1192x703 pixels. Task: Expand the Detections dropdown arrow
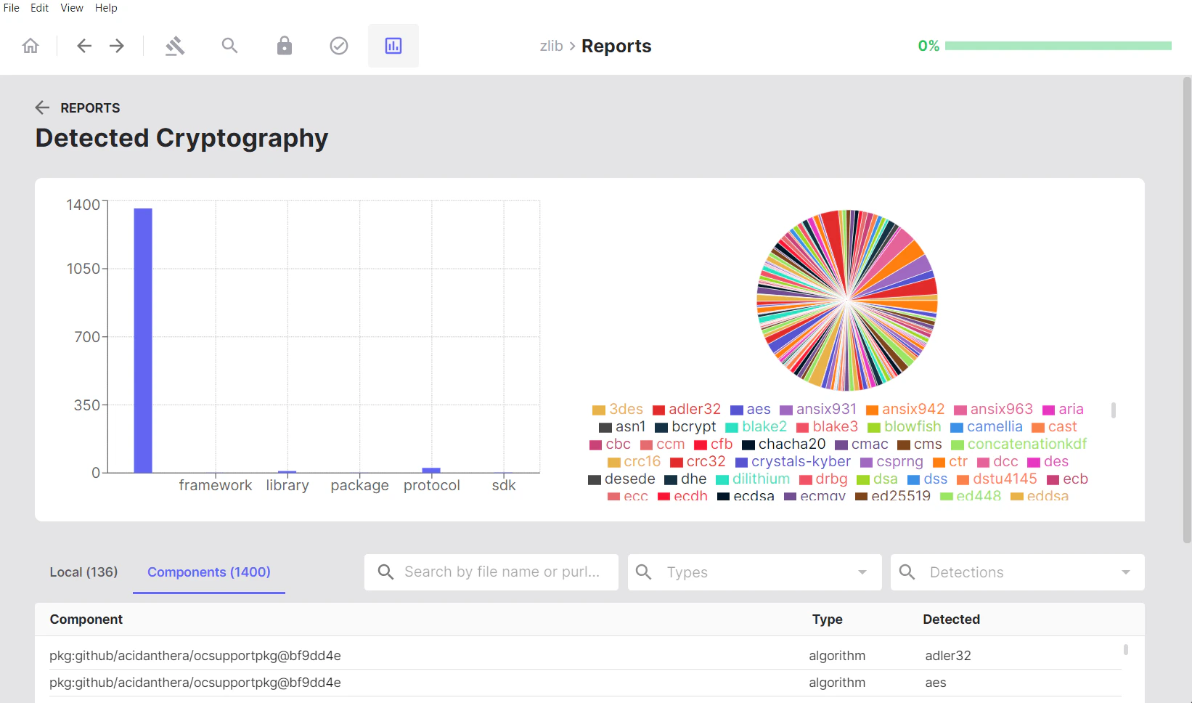[x=1126, y=572]
